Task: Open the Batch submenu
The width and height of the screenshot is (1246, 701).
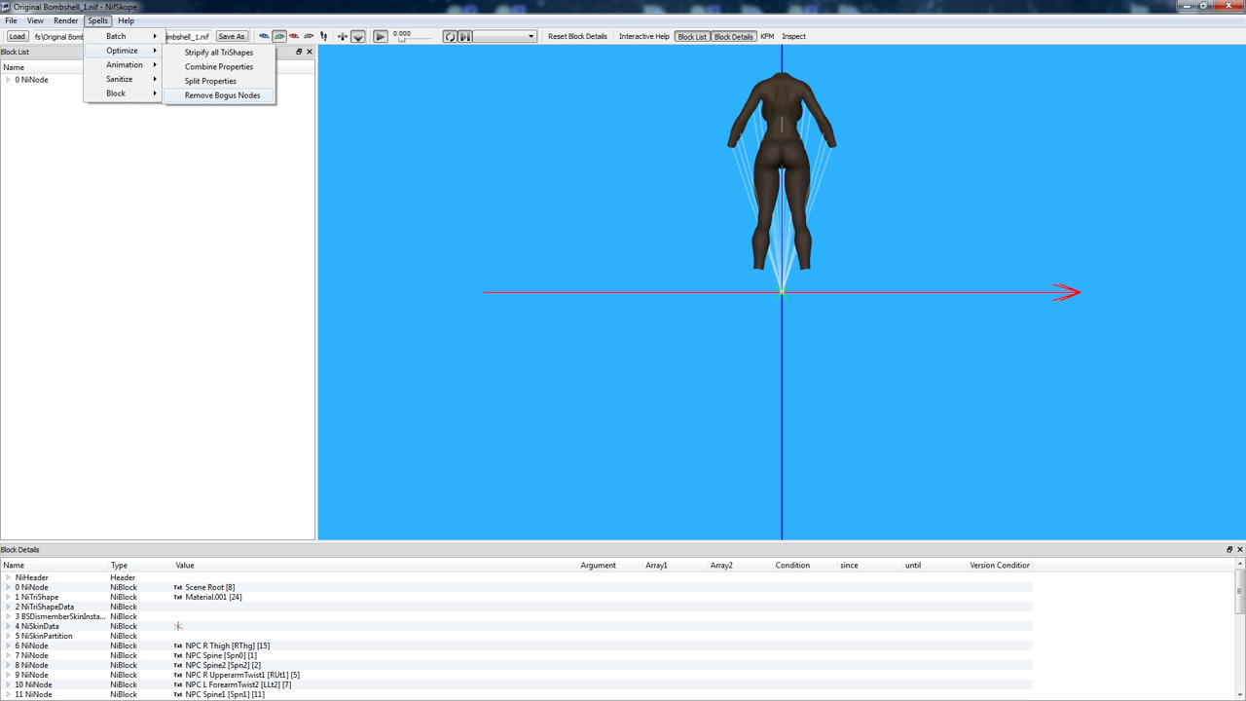Action: click(x=123, y=36)
